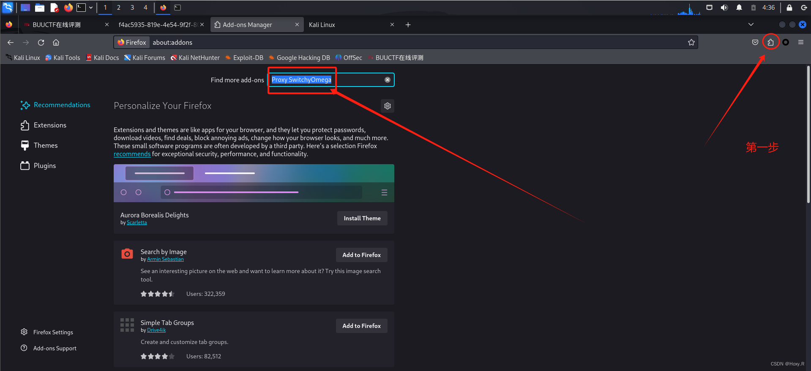Open the Exploit-DB bookmark
The height and width of the screenshot is (371, 811).
(244, 58)
